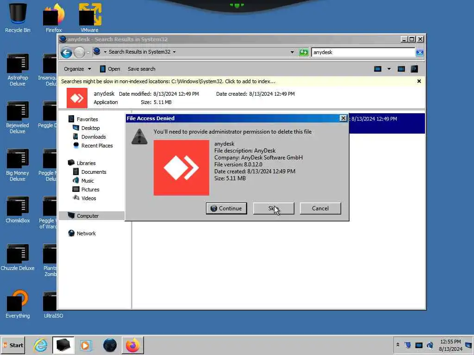Click the volume tray icon
Screen dimensions: 474x355
tap(430, 345)
